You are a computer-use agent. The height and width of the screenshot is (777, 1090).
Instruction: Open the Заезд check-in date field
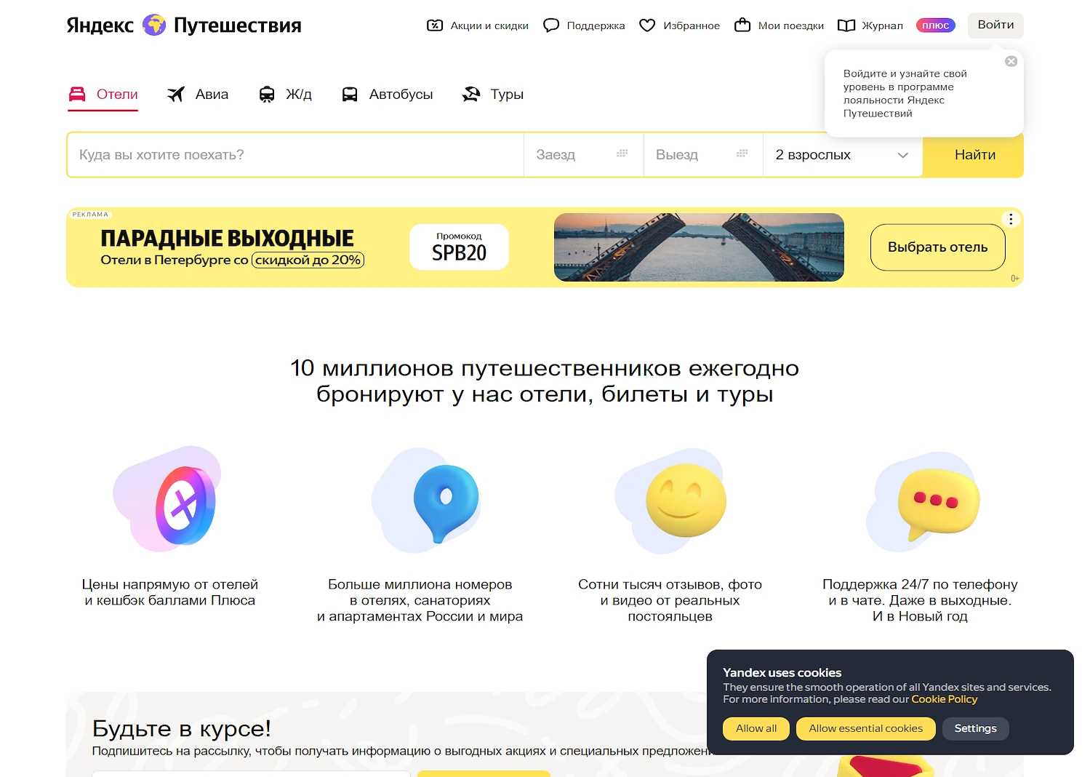click(584, 155)
